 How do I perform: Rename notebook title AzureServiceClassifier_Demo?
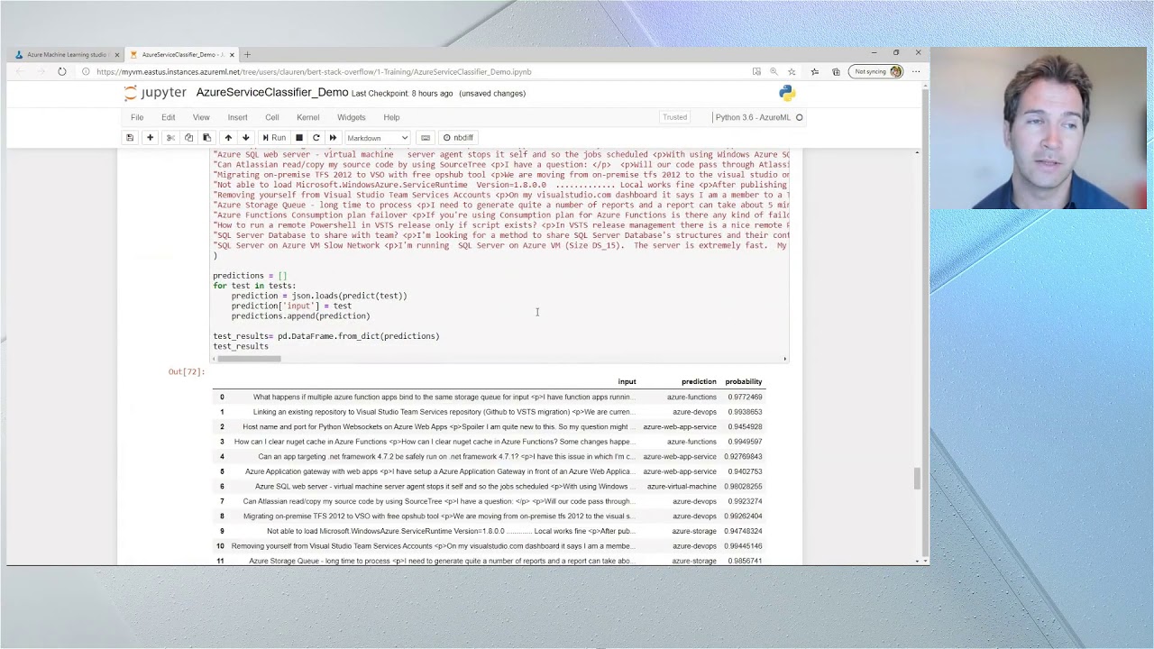[272, 93]
